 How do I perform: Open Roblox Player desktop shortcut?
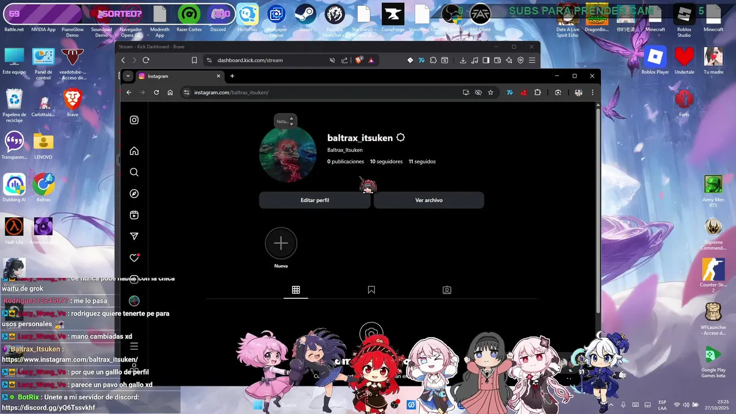point(655,60)
